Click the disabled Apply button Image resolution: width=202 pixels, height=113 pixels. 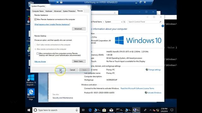click(x=84, y=70)
